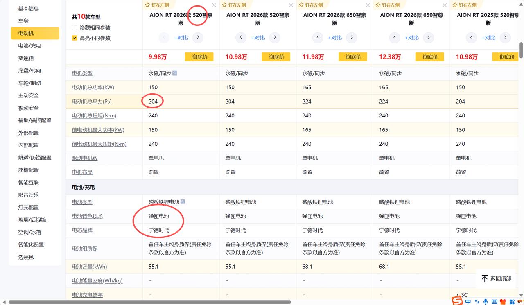Navigate to 底盘/转向 in sidebar
The image size is (524, 305).
coord(29,70)
